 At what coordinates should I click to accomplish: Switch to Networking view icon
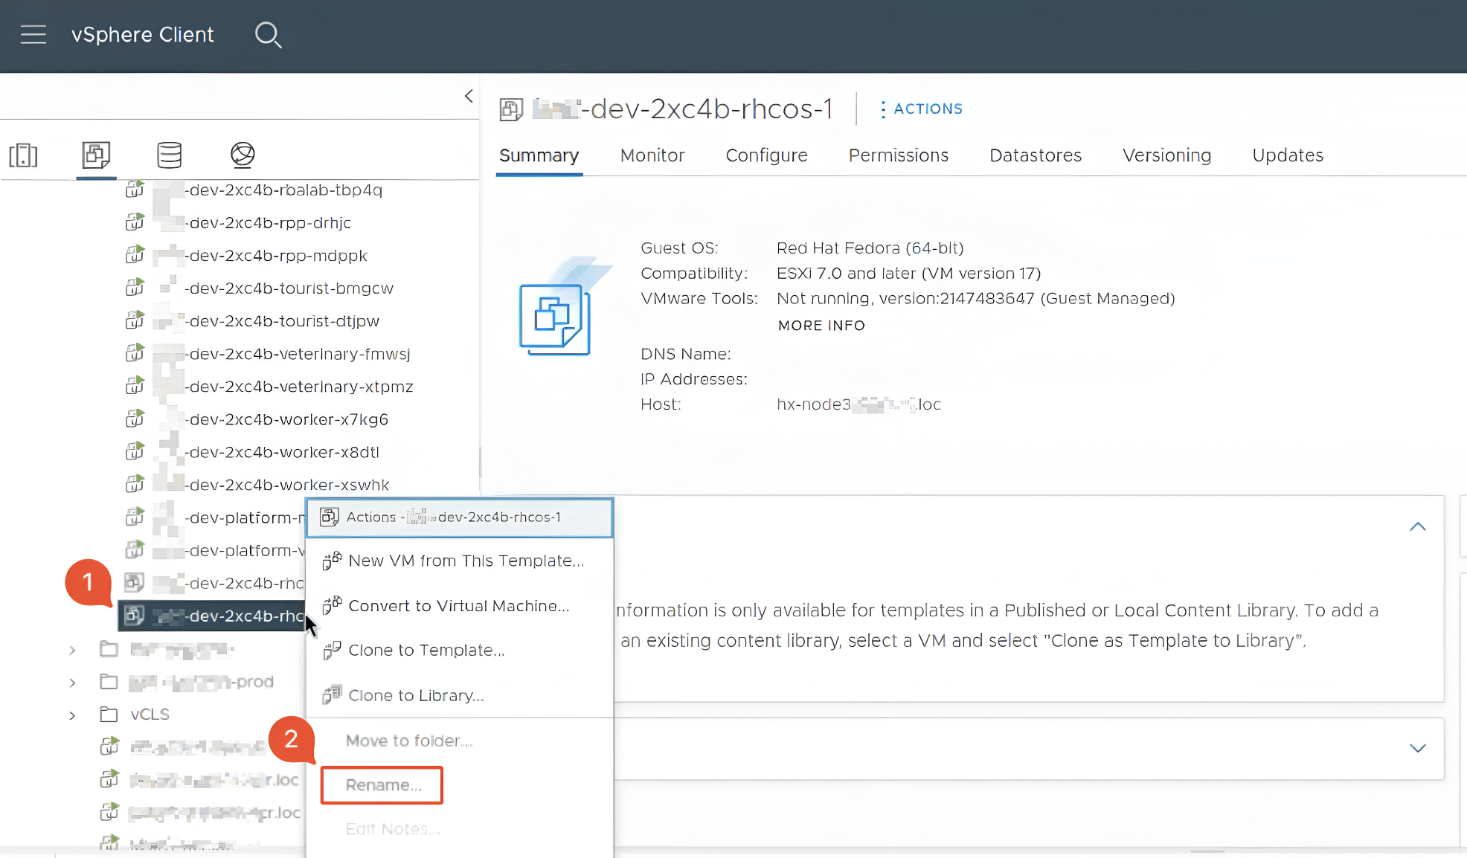point(243,155)
